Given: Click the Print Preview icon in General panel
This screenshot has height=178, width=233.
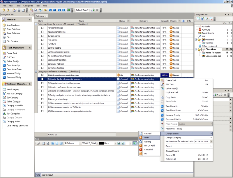Looking at the screenshot, I should [4, 41].
